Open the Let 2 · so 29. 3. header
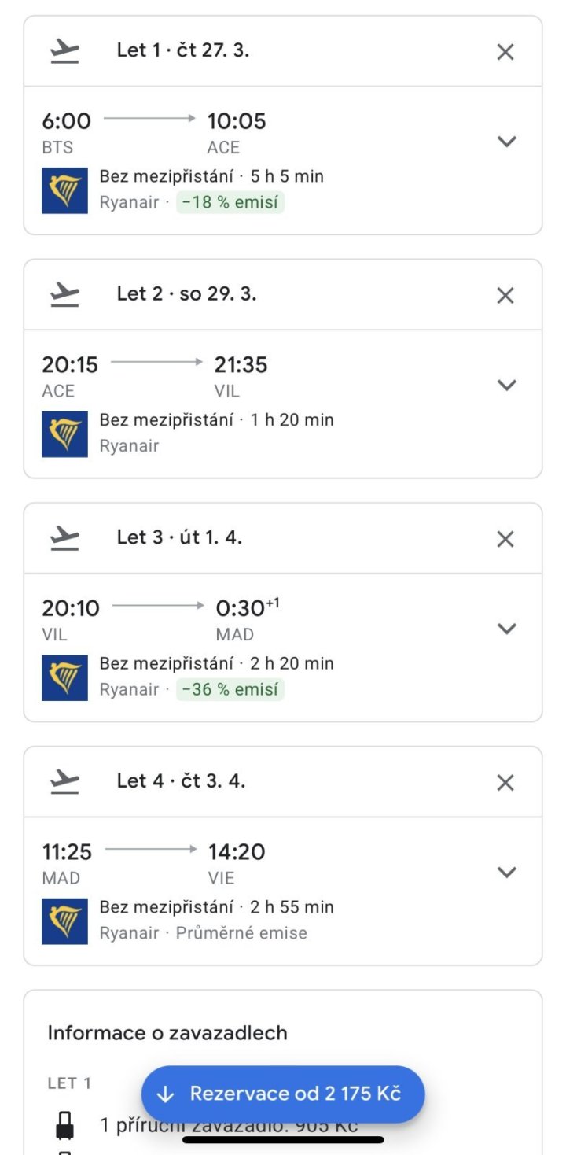This screenshot has width=566, height=1155. tap(187, 294)
